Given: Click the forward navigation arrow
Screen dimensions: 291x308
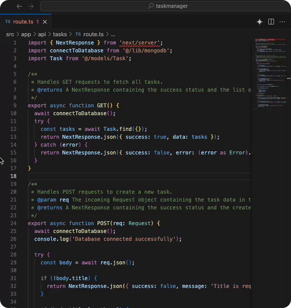Looking at the screenshot, I should pos(30,6).
